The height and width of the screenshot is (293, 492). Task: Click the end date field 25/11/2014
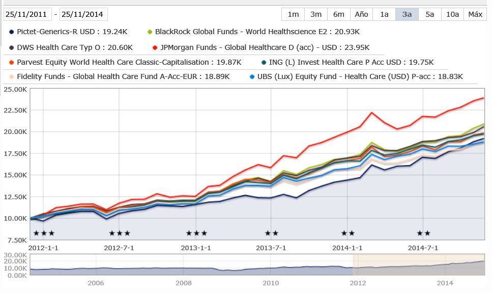[83, 14]
